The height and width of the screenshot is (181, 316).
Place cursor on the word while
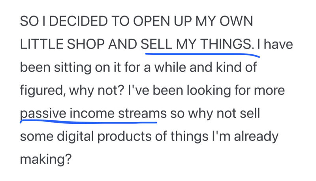point(170,67)
